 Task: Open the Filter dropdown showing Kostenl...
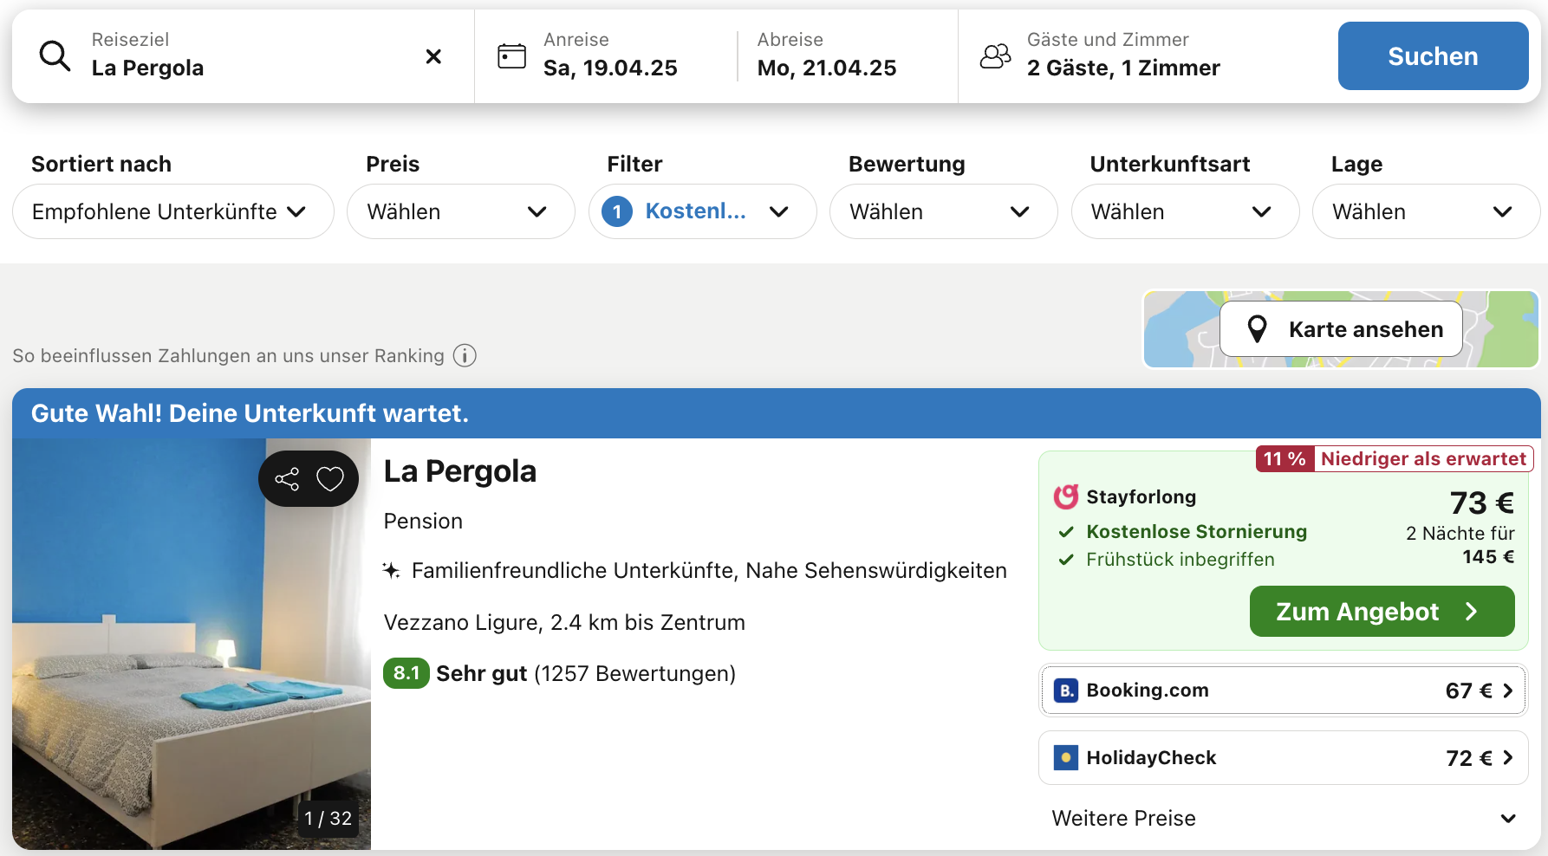click(703, 211)
